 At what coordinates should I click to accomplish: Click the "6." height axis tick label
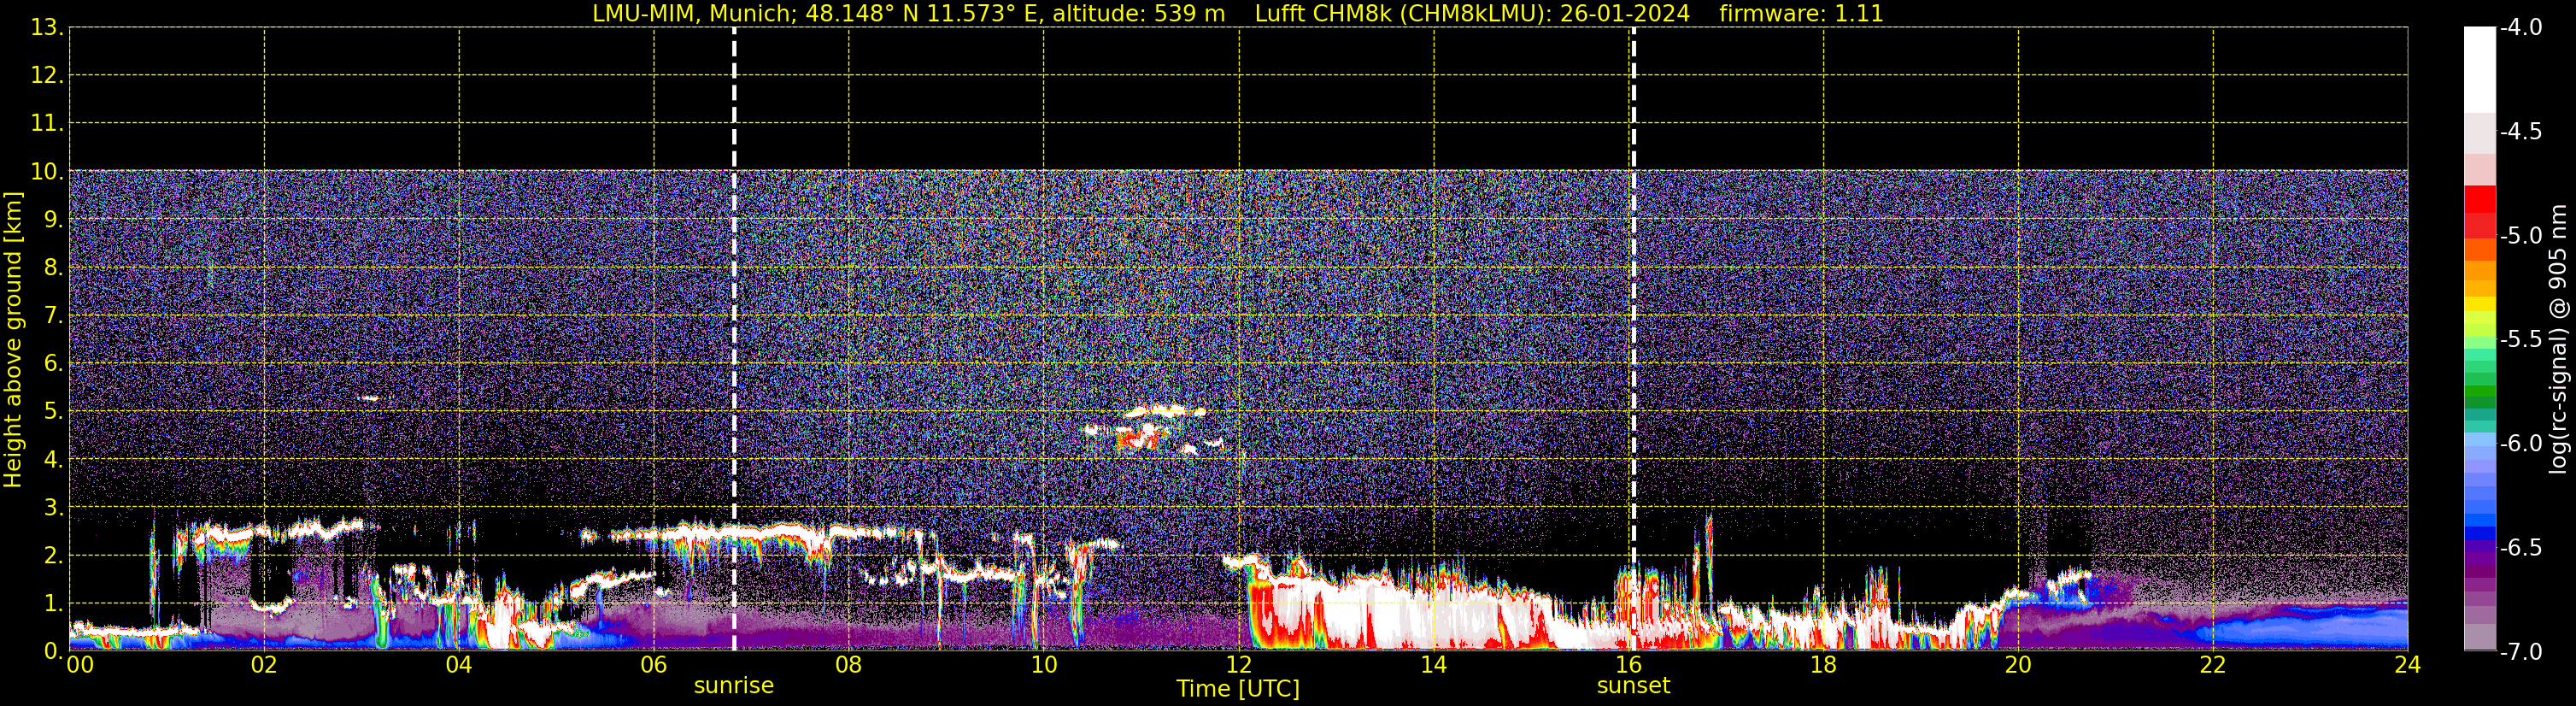pyautogui.click(x=53, y=364)
